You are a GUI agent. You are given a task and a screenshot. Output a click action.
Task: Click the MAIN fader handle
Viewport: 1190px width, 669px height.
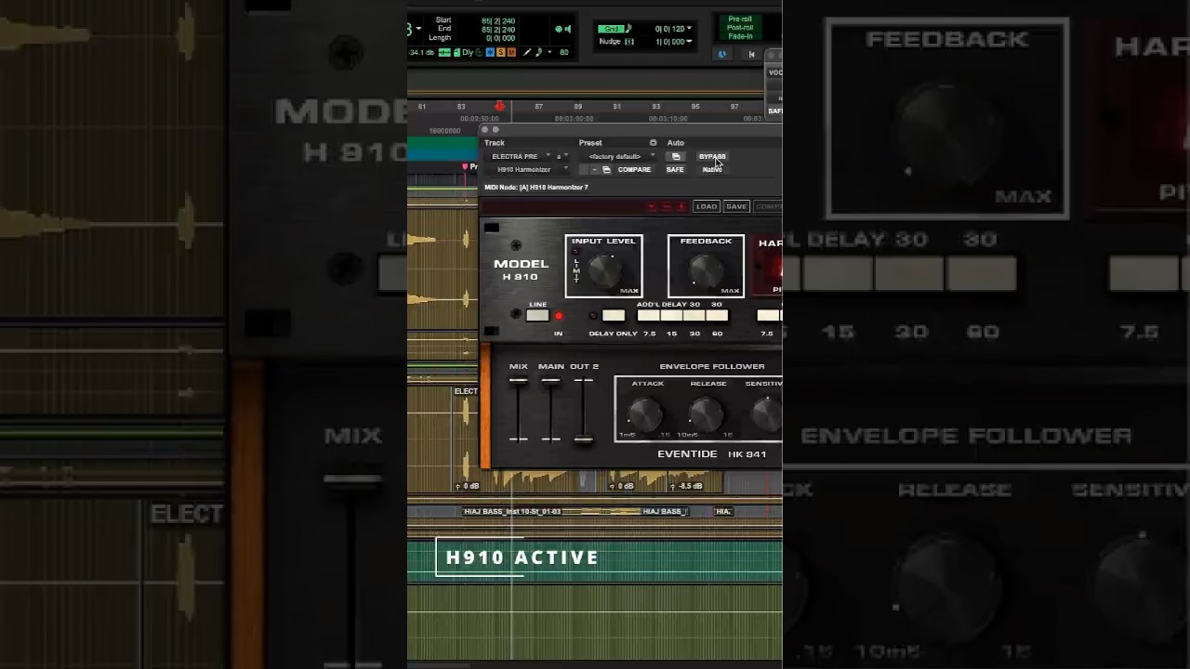[551, 381]
